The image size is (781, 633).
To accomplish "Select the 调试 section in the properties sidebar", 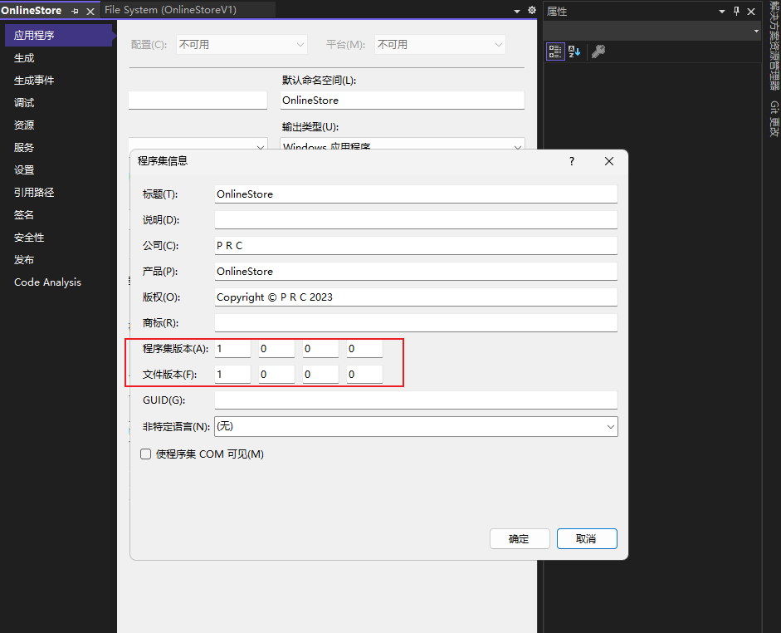I will tap(23, 102).
